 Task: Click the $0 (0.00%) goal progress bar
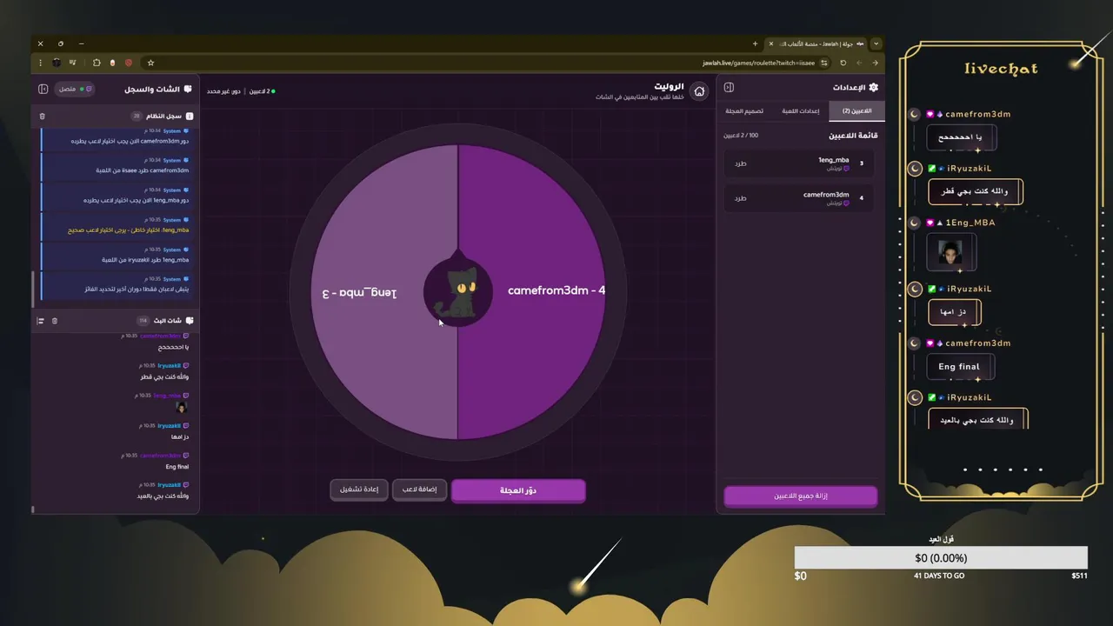941,557
